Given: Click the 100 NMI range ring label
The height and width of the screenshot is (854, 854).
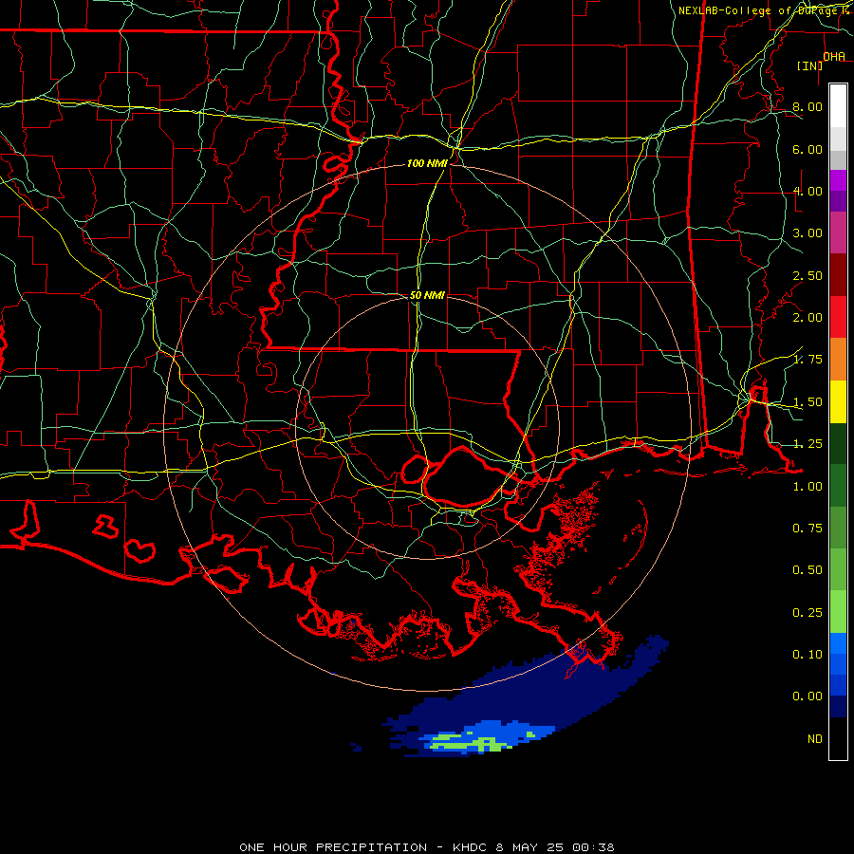Looking at the screenshot, I should (427, 163).
